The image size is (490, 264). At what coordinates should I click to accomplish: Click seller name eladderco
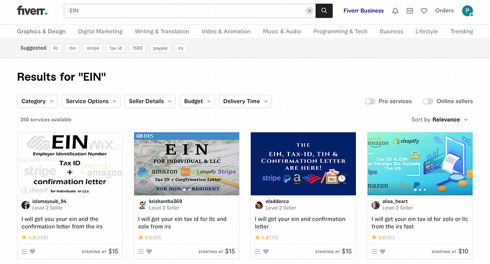277,201
